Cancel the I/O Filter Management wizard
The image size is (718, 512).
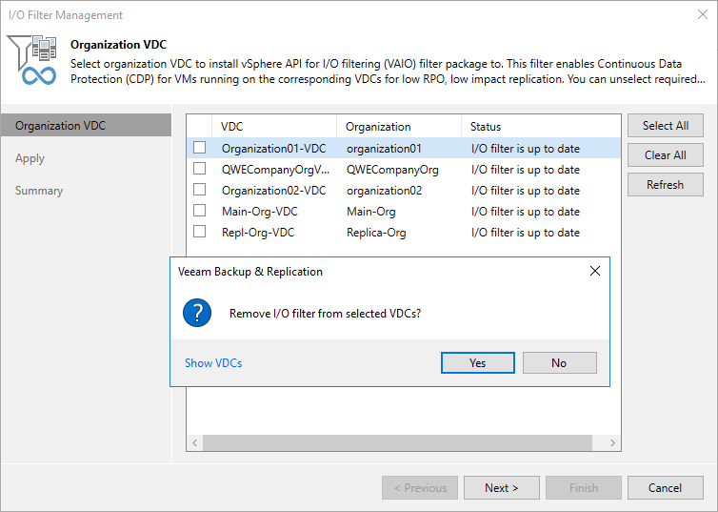coord(666,488)
